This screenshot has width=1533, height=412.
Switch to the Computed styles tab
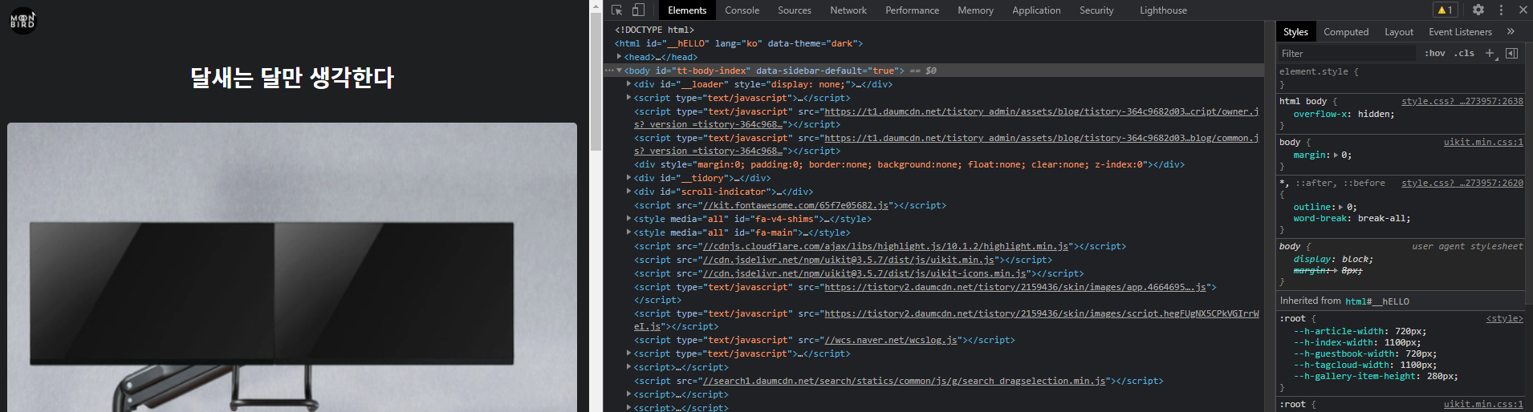pos(1346,32)
